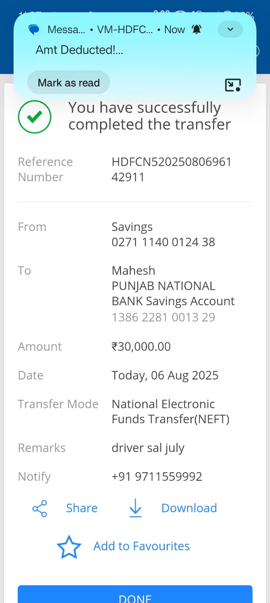Image resolution: width=270 pixels, height=603 pixels.
Task: Open the Amt Deducted notification message
Action: (80, 50)
